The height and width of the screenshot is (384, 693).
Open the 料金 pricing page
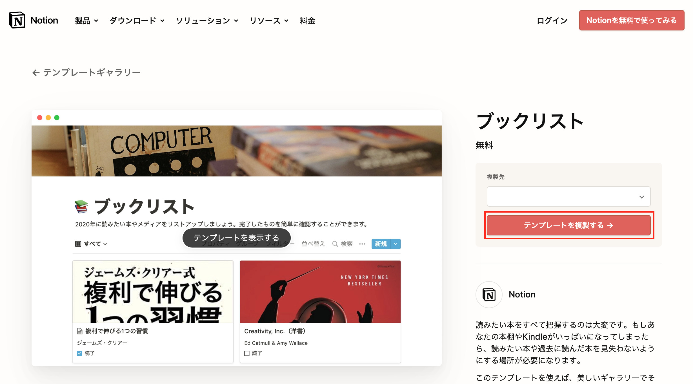point(307,21)
